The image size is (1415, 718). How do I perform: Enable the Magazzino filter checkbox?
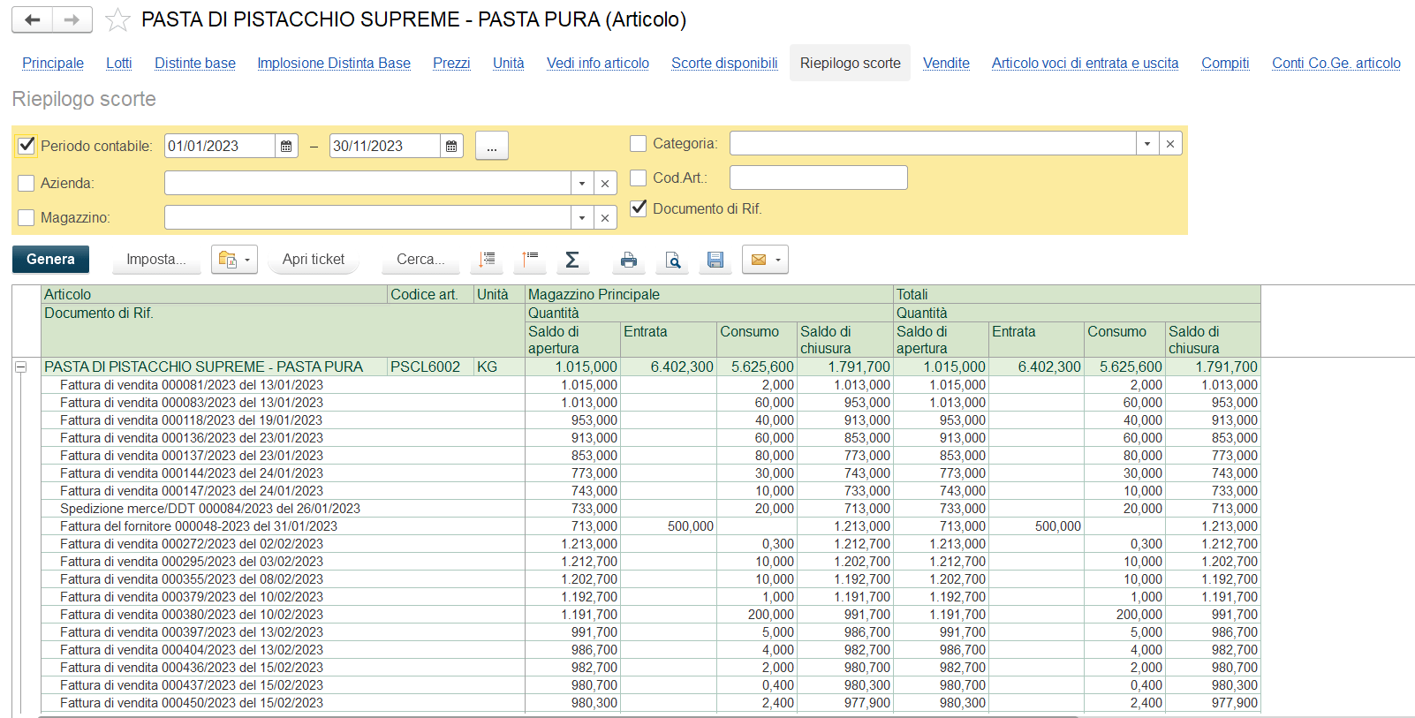(x=26, y=217)
